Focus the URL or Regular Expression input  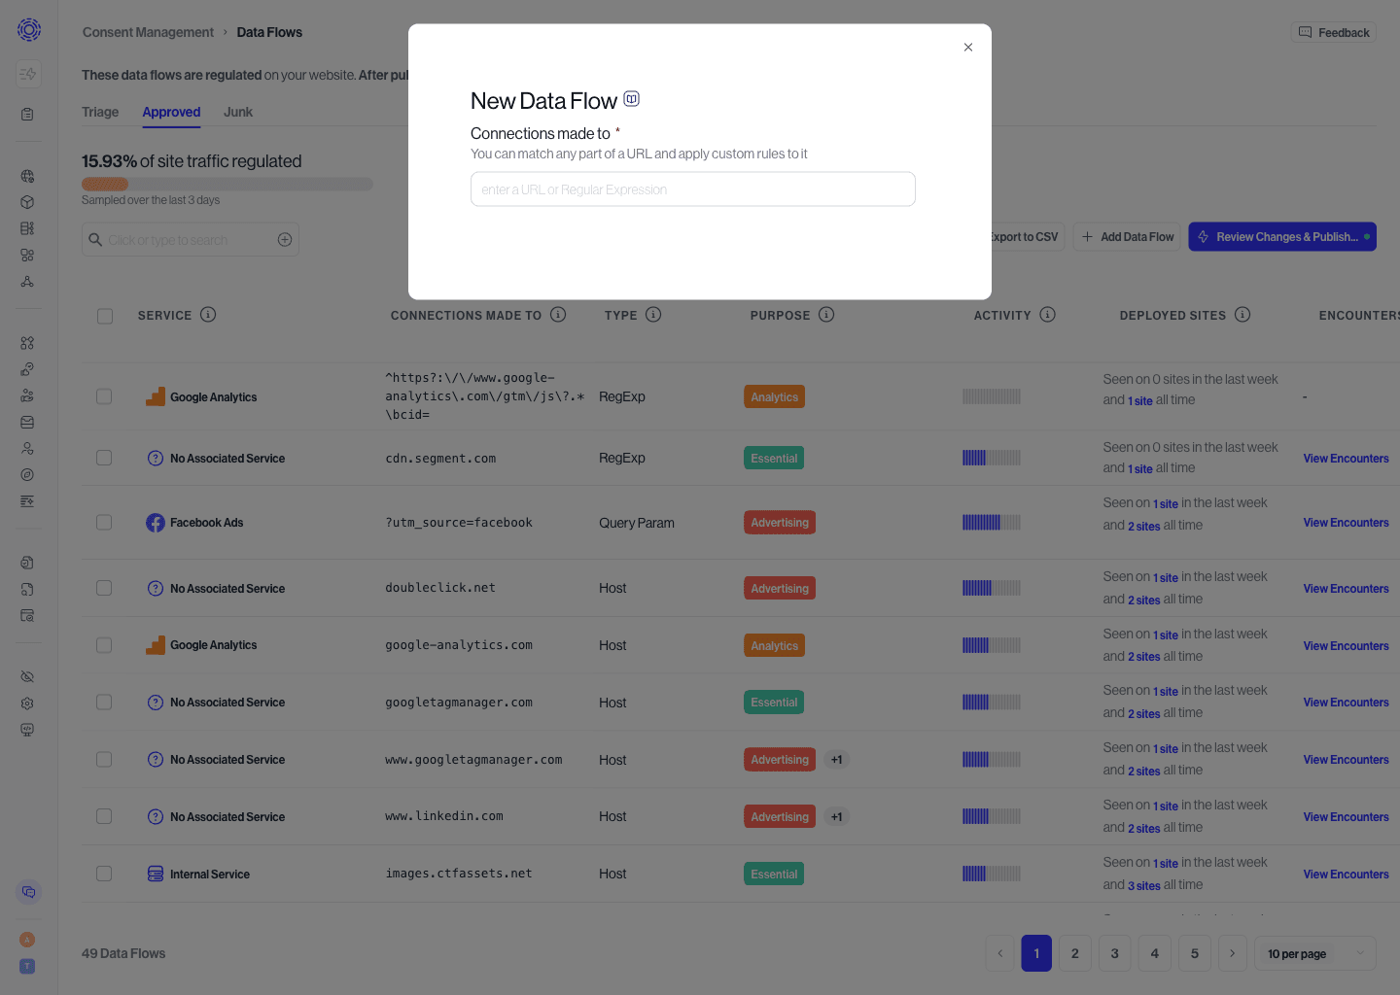[693, 189]
